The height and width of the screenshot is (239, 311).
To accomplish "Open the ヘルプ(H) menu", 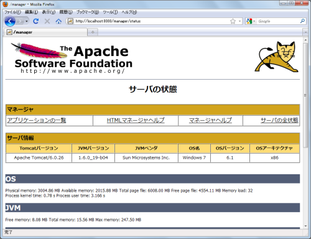I will click(129, 12).
